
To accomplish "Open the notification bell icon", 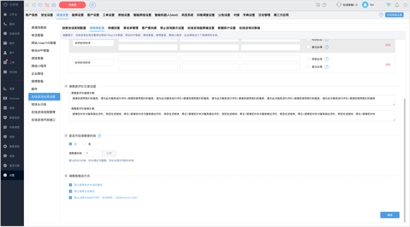I will coord(397,5).
